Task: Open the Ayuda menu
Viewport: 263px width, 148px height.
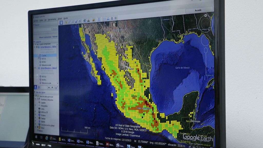Action: coord(65,18)
